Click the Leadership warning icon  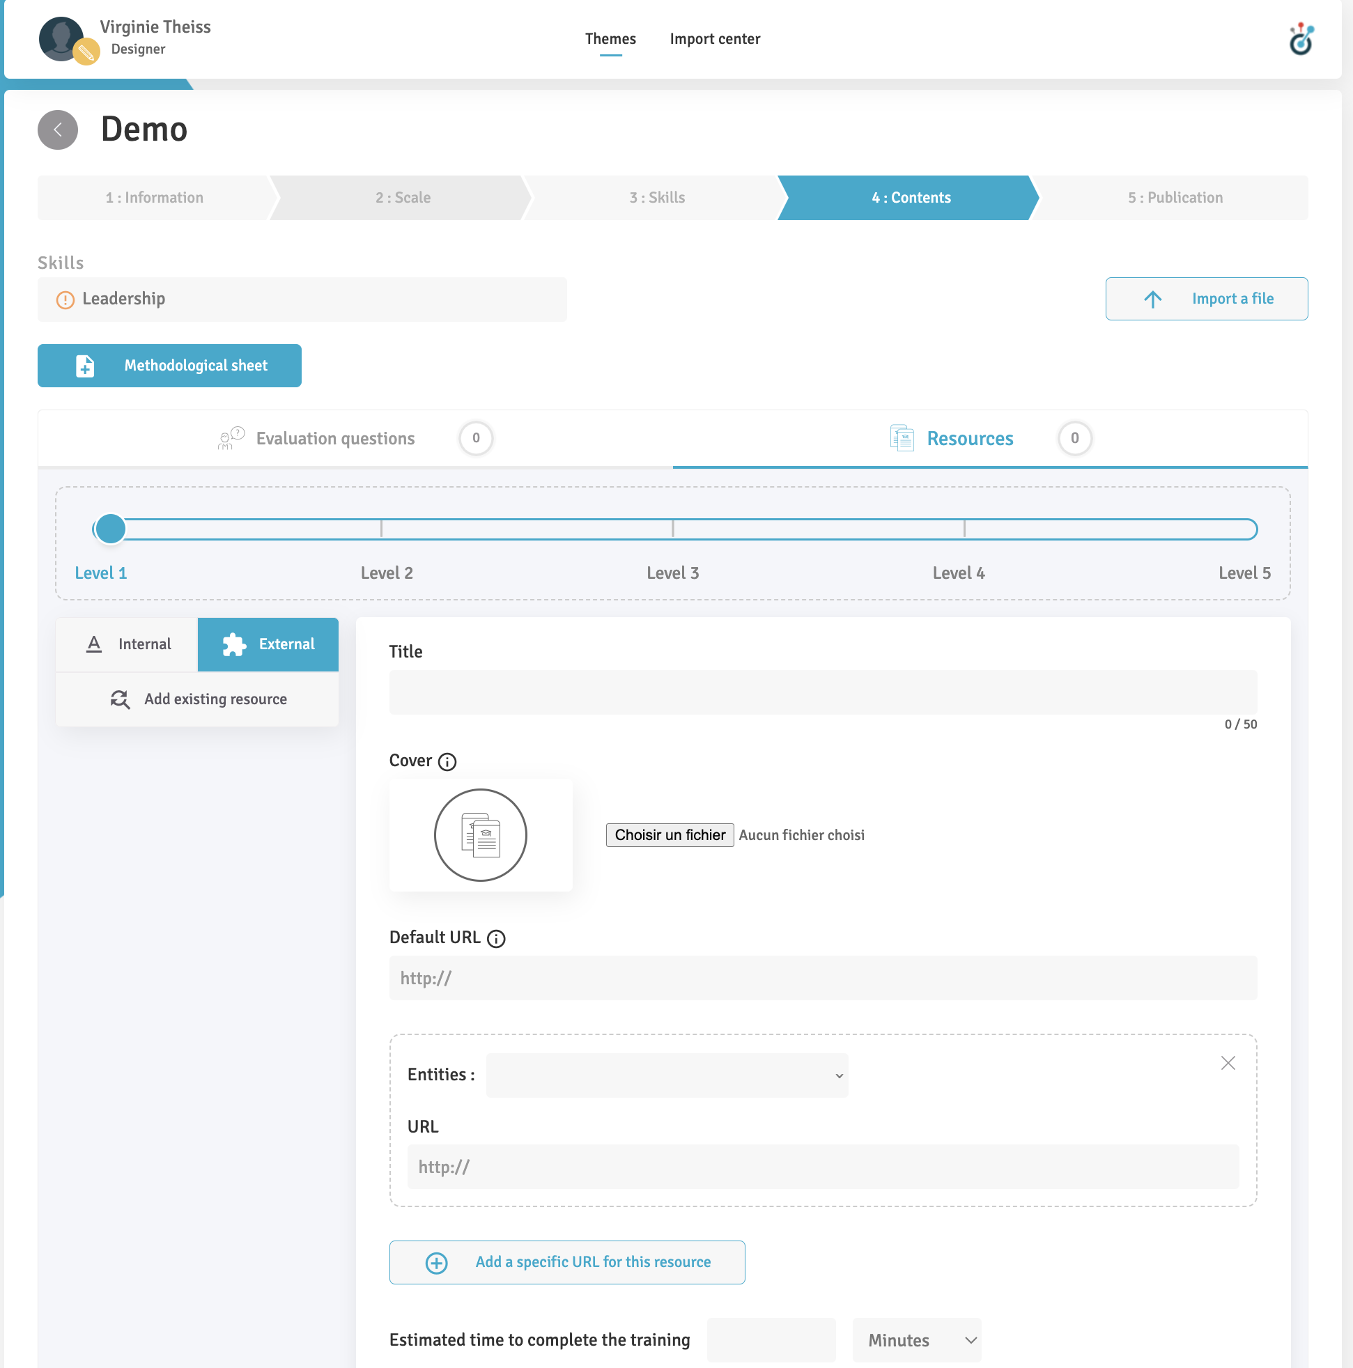[65, 300]
